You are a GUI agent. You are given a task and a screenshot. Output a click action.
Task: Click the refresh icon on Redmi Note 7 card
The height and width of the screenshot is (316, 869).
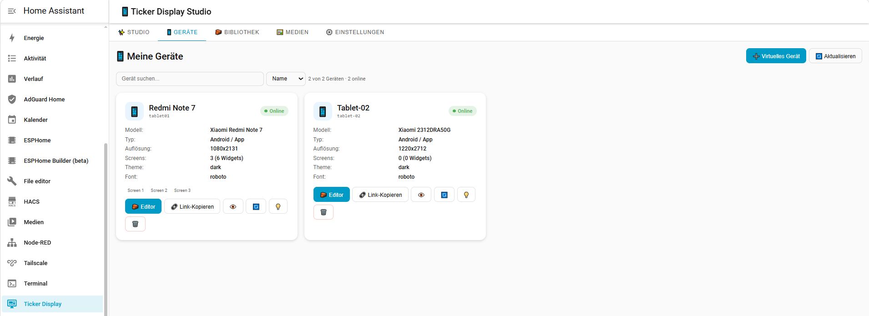coord(256,206)
